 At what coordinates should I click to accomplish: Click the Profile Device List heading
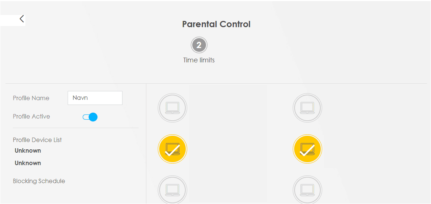click(x=38, y=140)
